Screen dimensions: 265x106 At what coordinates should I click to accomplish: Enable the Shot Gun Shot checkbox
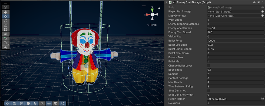pyautogui.click(x=208, y=91)
